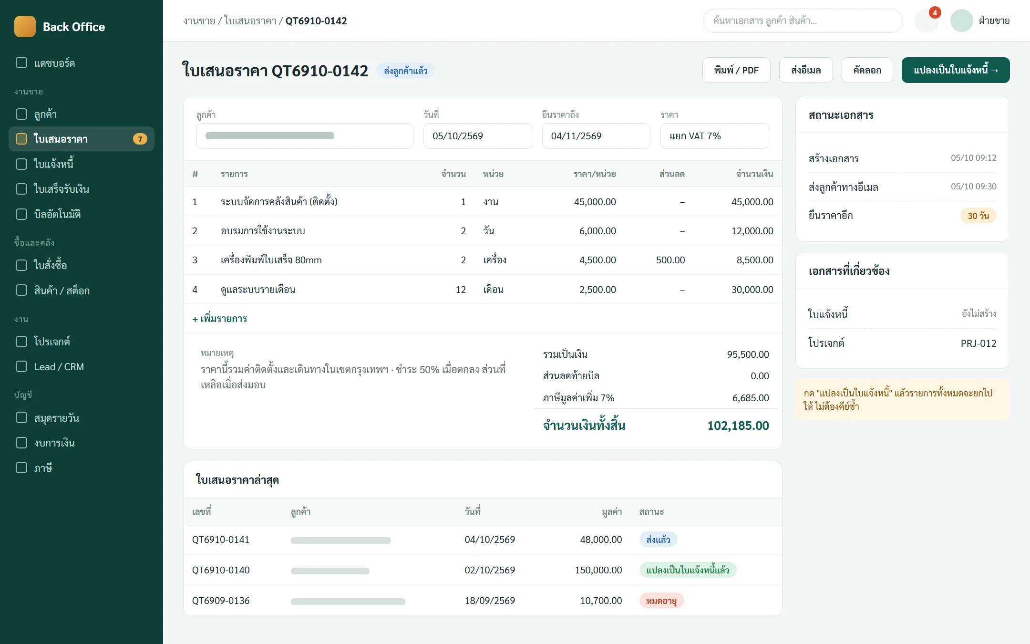Click the total 102,185.00
1030x644 pixels.
tap(738, 426)
